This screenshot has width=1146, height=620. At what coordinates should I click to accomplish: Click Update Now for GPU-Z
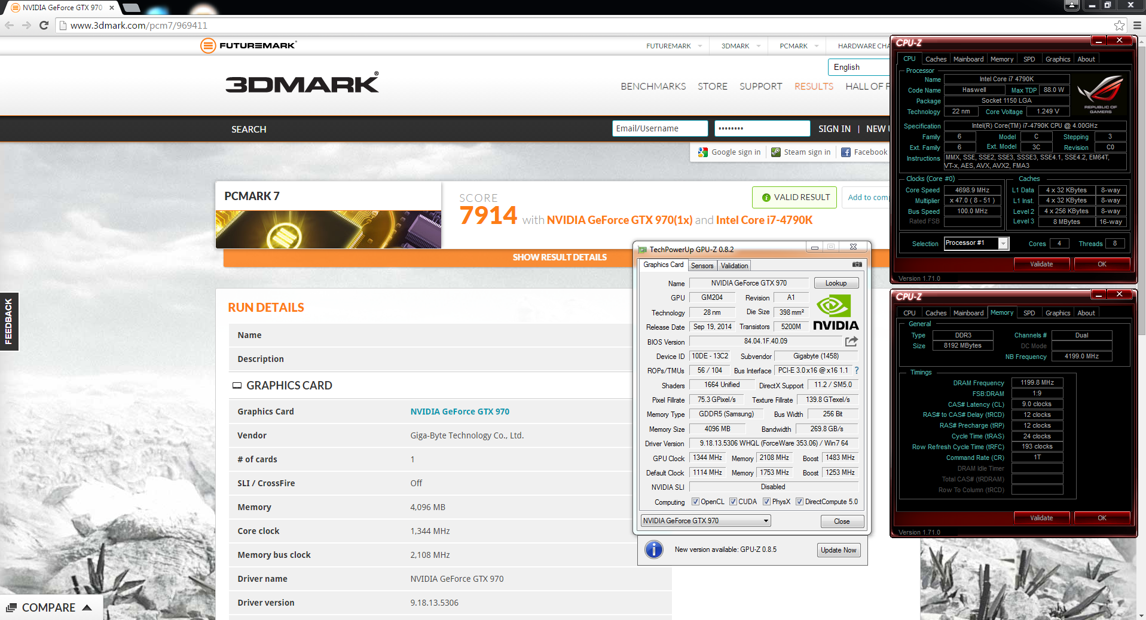(838, 550)
